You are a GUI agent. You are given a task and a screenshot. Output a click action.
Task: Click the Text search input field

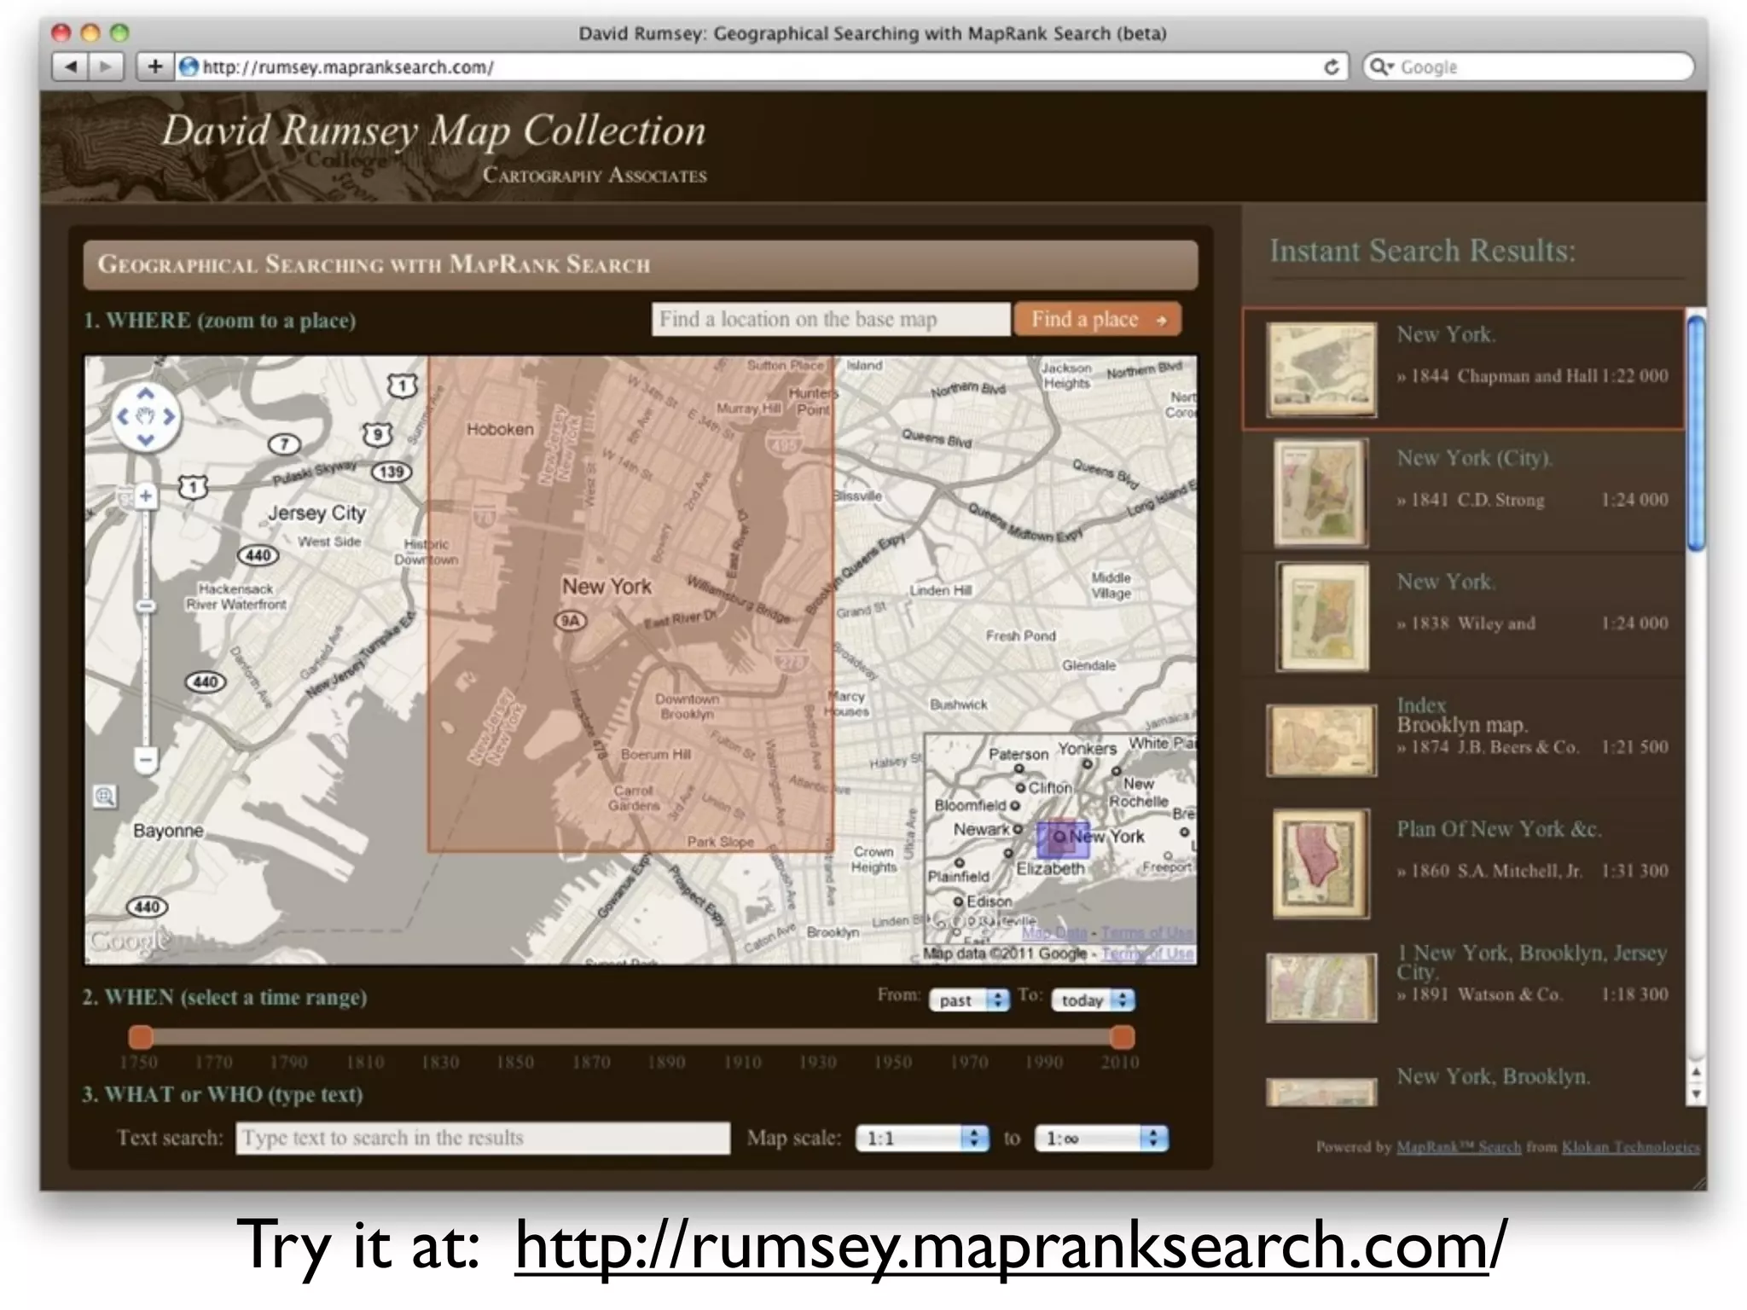pos(483,1138)
